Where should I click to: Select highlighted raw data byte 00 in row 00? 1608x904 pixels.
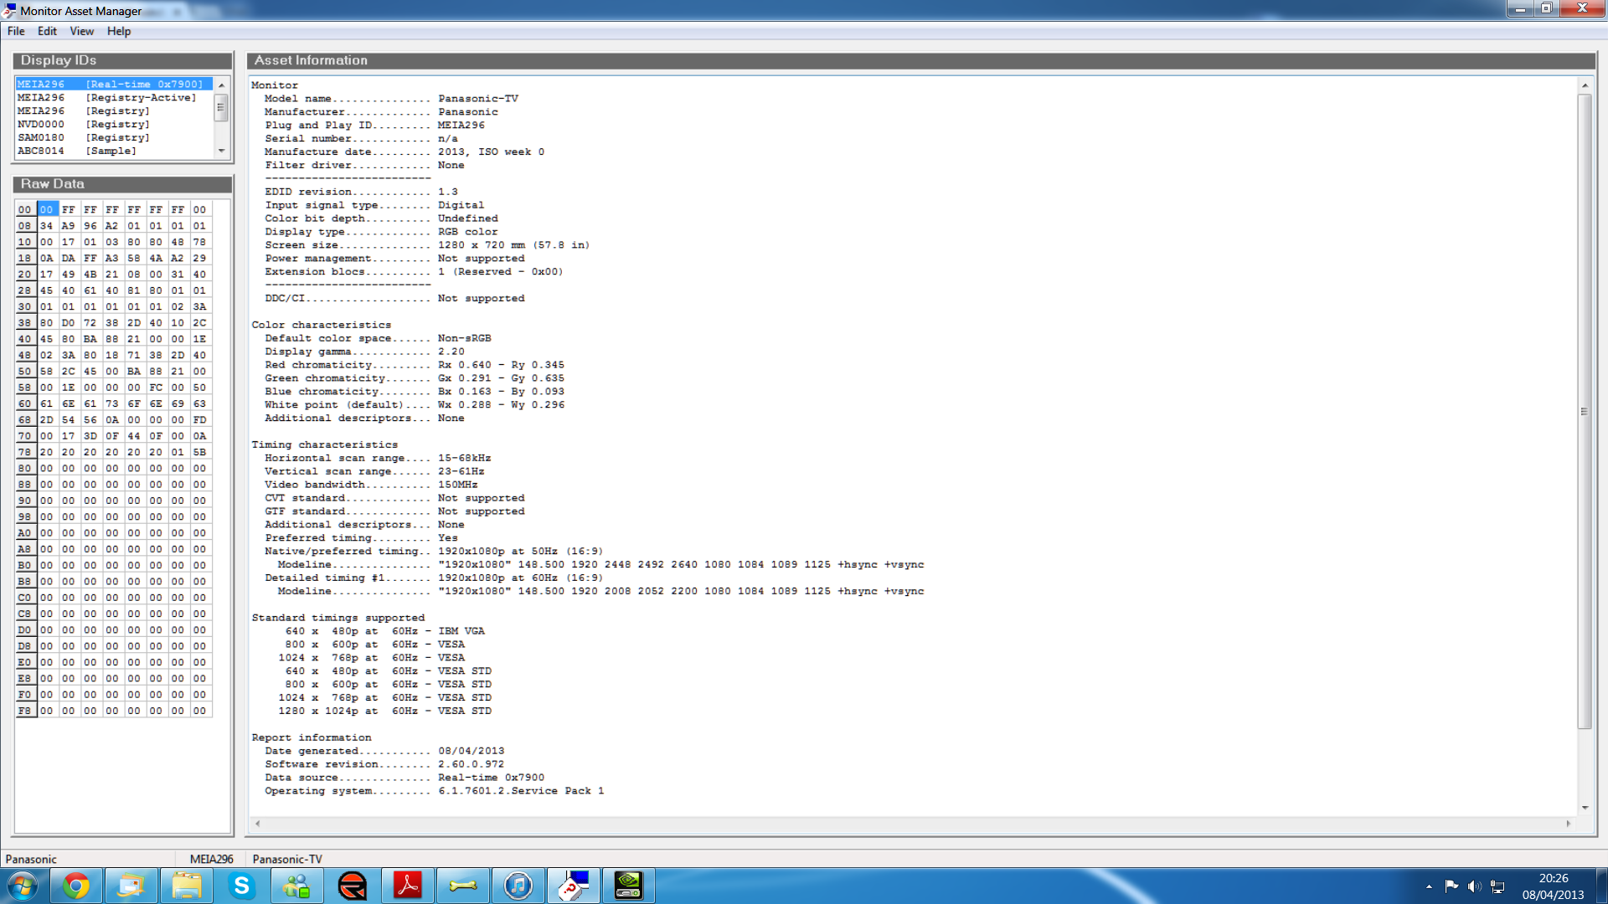click(x=47, y=210)
